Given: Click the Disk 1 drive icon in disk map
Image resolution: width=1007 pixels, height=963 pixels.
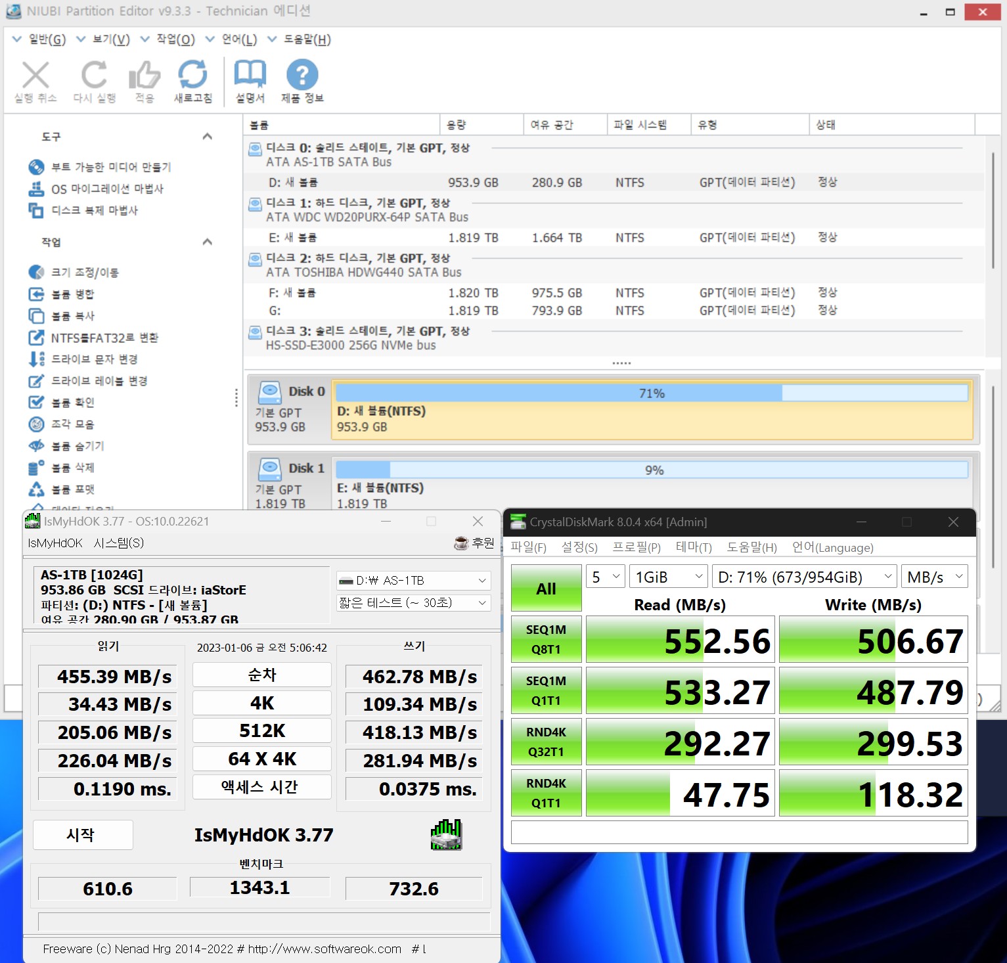Looking at the screenshot, I should tap(270, 468).
